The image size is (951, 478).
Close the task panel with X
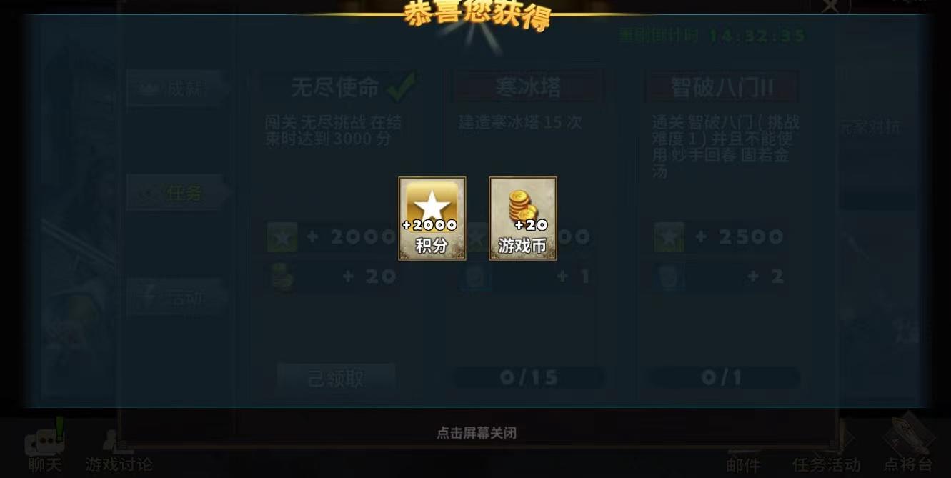[x=830, y=7]
